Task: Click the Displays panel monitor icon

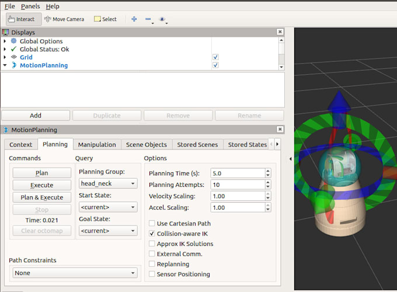Action: (5, 33)
